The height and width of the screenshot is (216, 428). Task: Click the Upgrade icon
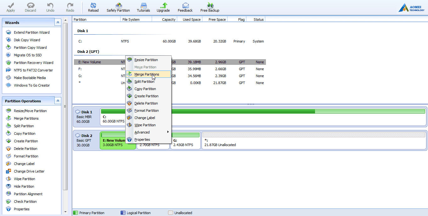click(163, 7)
